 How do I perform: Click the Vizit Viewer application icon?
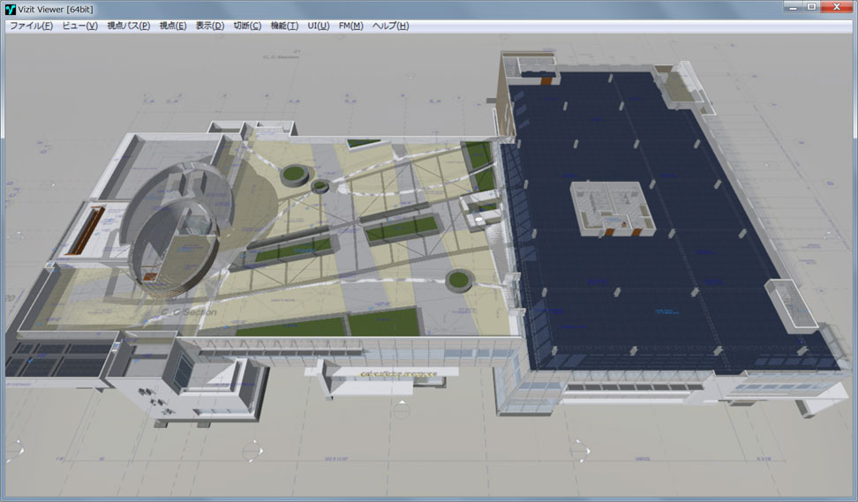point(11,8)
